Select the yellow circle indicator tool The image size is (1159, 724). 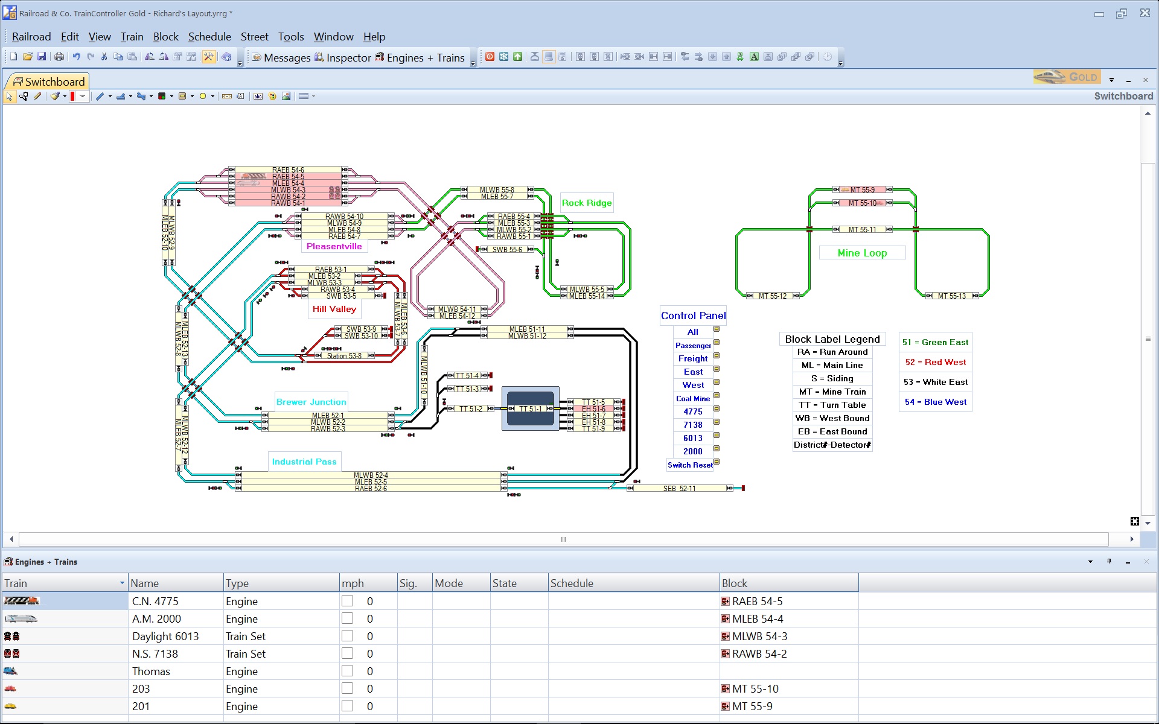203,96
